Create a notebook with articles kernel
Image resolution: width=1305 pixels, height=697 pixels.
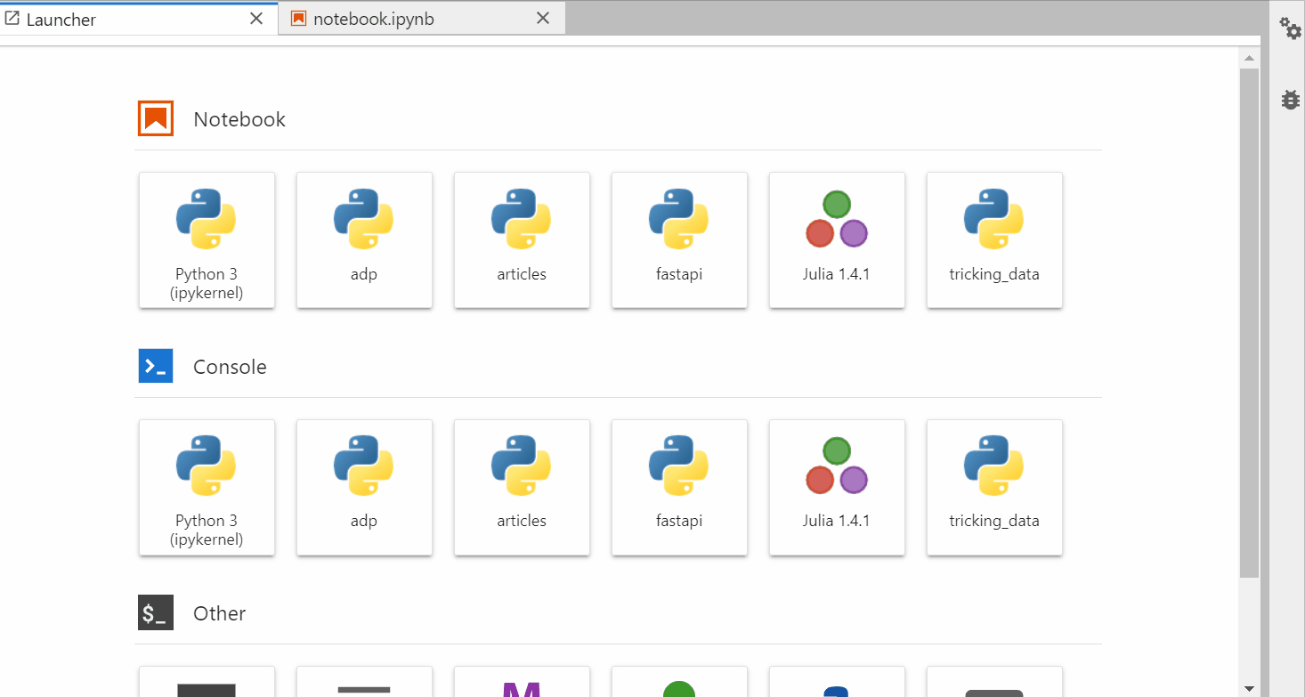click(522, 240)
